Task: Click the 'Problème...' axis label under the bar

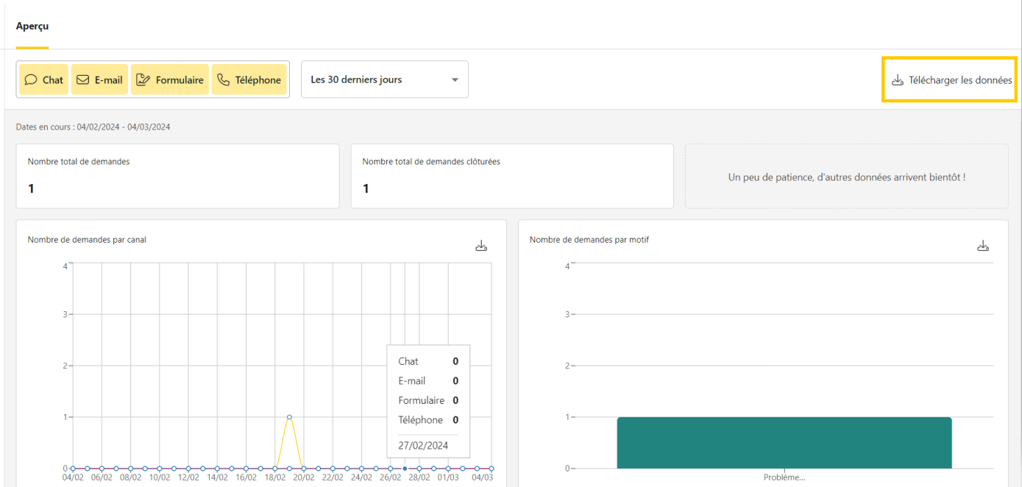Action: click(x=784, y=477)
